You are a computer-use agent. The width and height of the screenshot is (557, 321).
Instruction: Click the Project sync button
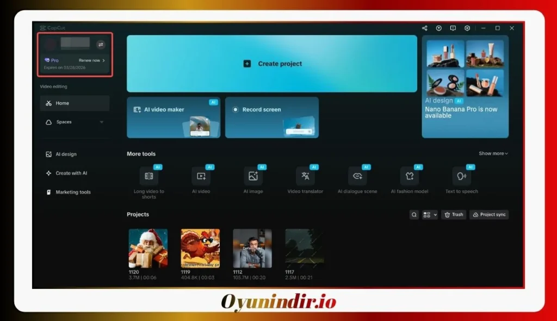[x=489, y=215]
